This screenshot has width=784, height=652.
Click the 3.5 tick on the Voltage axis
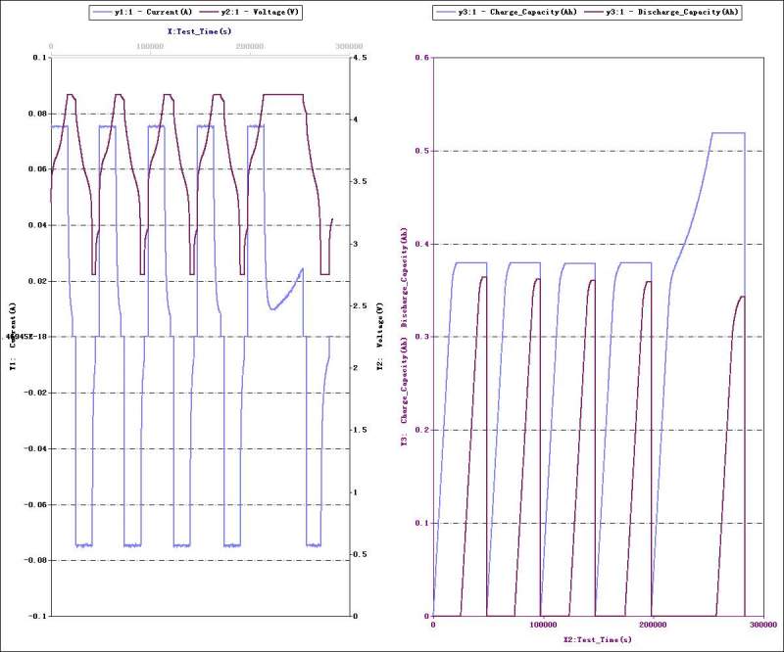click(x=360, y=182)
